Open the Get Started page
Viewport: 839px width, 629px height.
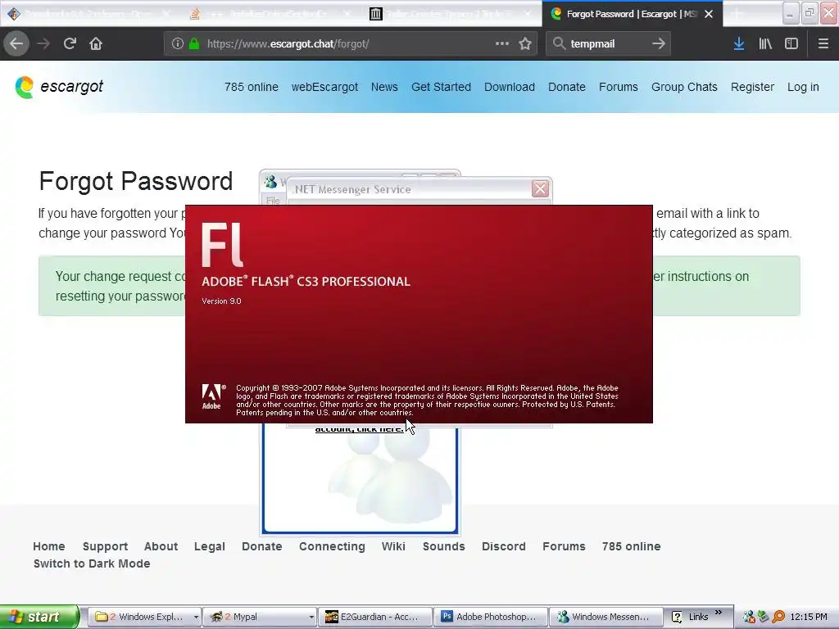pyautogui.click(x=441, y=87)
